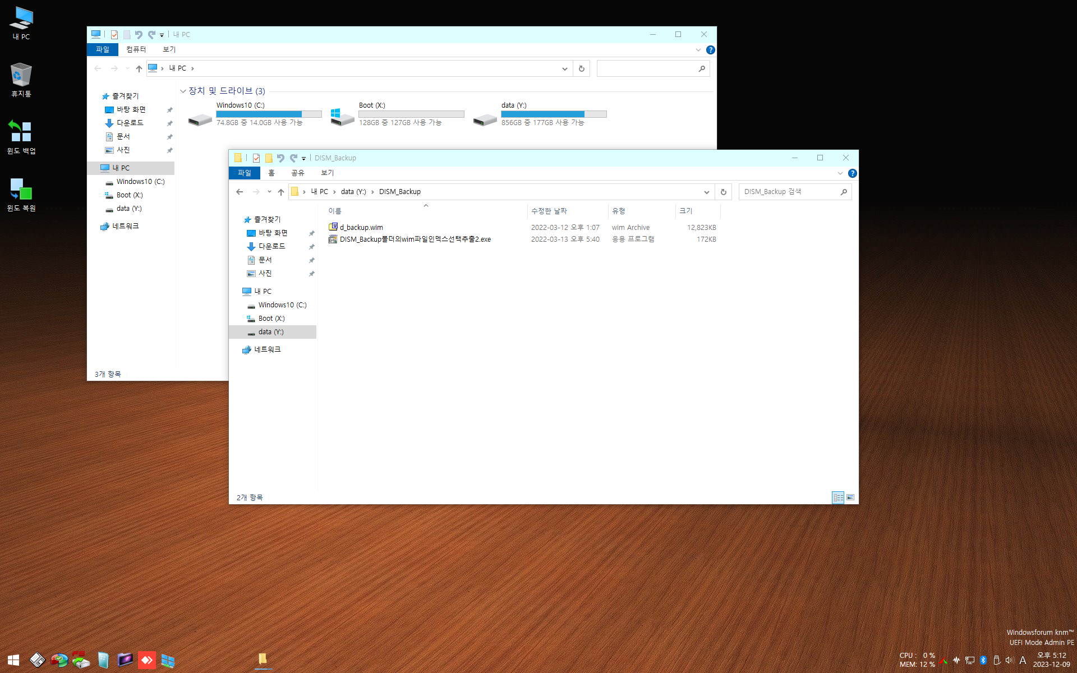The height and width of the screenshot is (673, 1077).
Task: Open quick access customize dropdown in 내 PC
Action: click(162, 35)
